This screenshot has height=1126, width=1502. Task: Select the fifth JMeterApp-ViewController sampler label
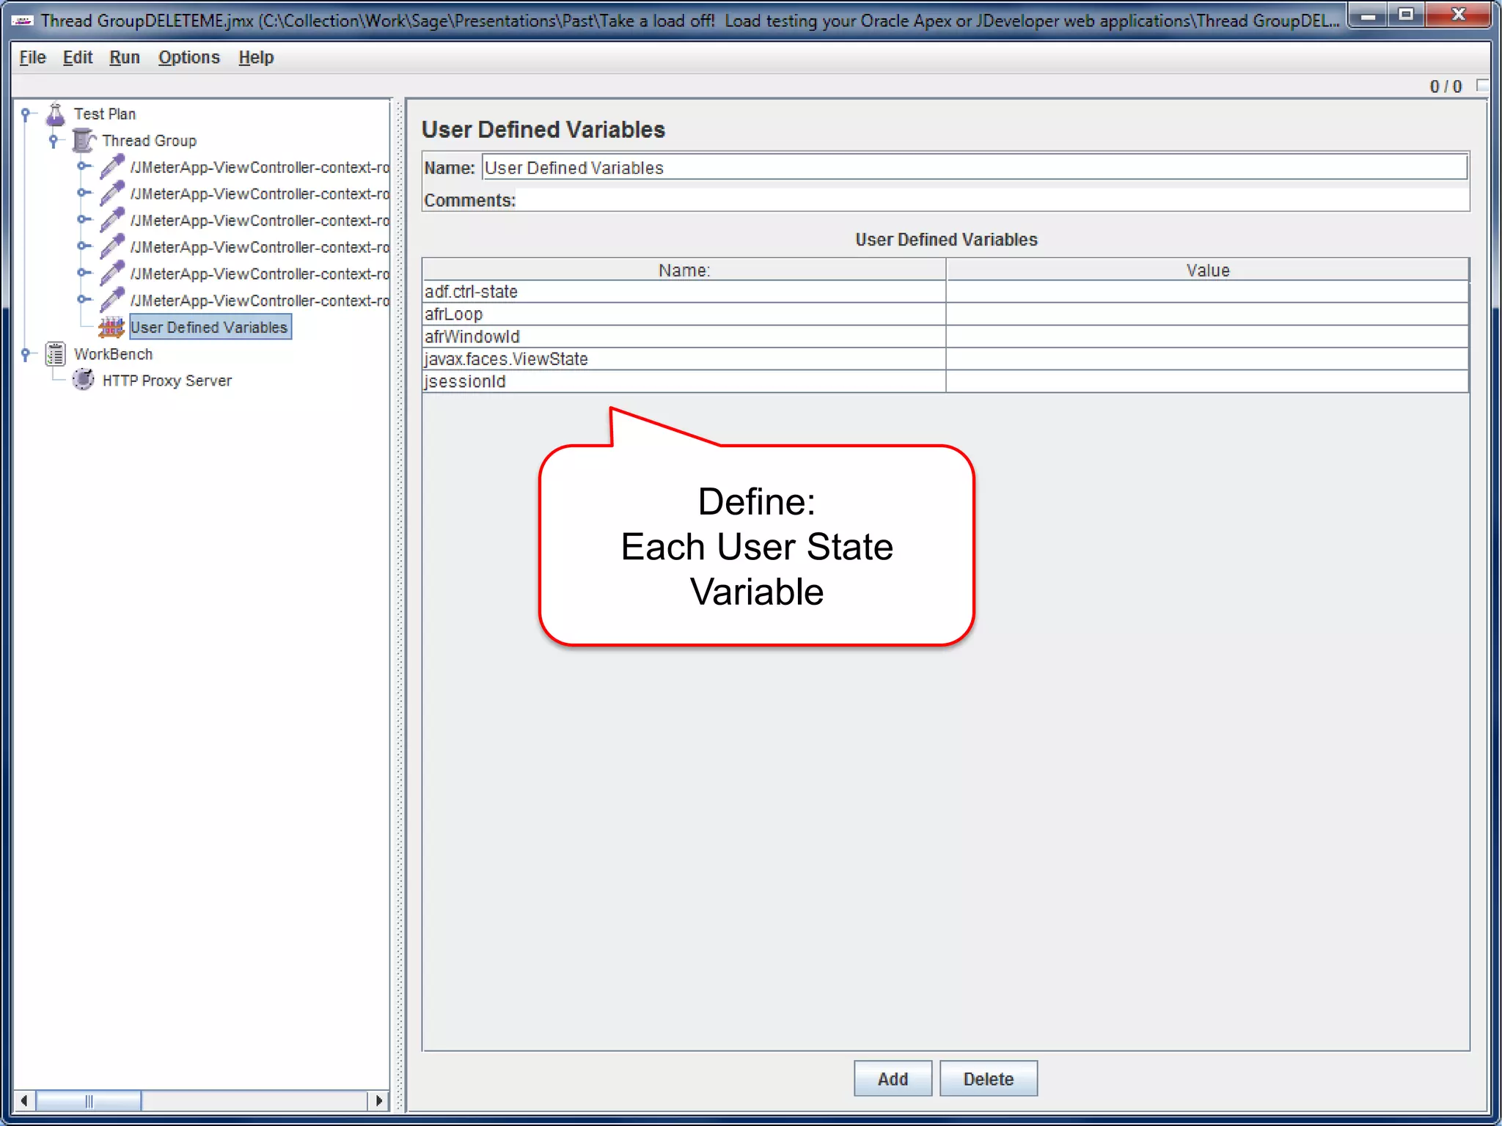point(260,273)
